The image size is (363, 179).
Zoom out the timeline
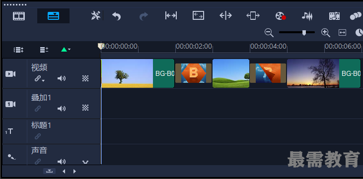[269, 33]
